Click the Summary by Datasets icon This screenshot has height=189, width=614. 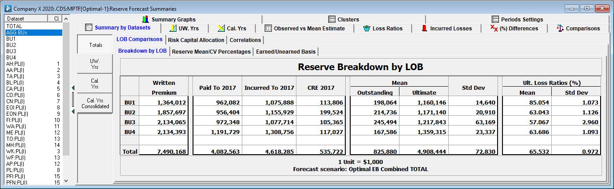pos(89,28)
